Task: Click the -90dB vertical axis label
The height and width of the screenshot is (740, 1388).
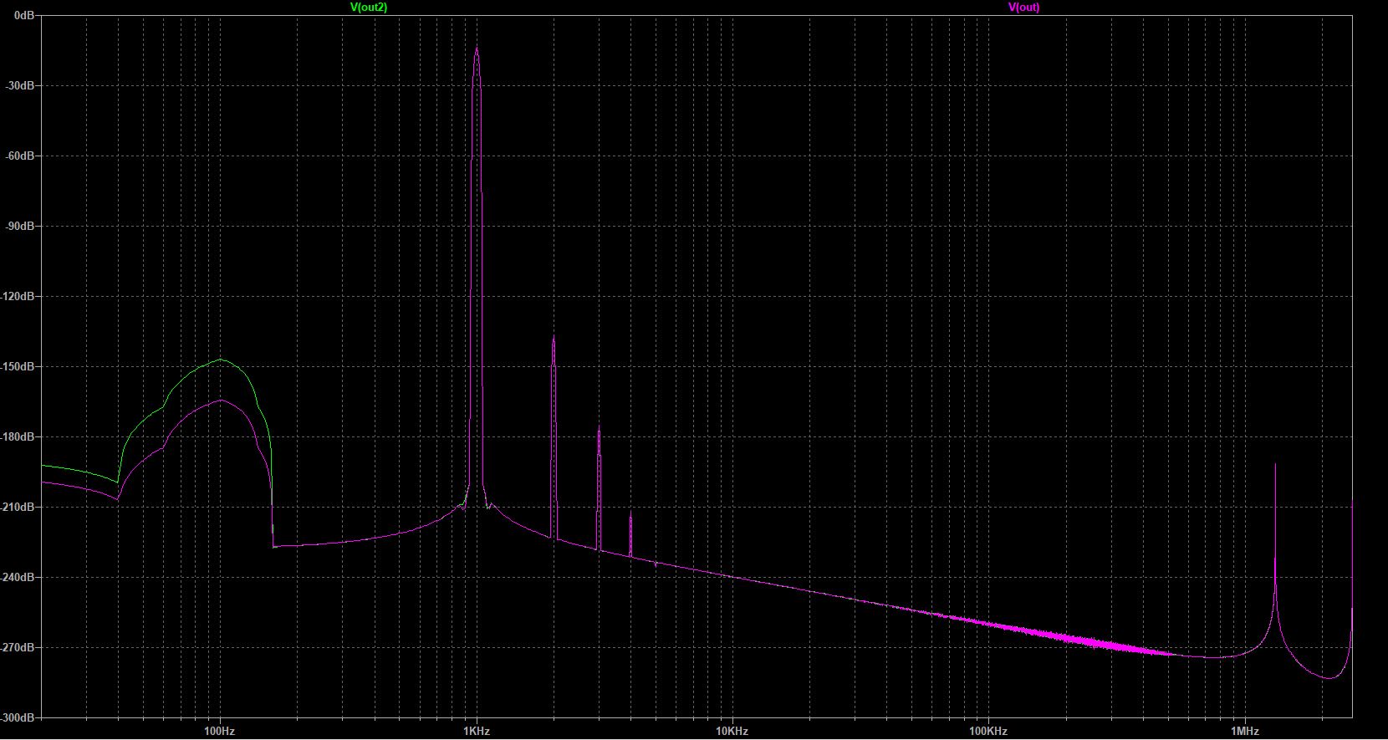Action: tap(21, 226)
